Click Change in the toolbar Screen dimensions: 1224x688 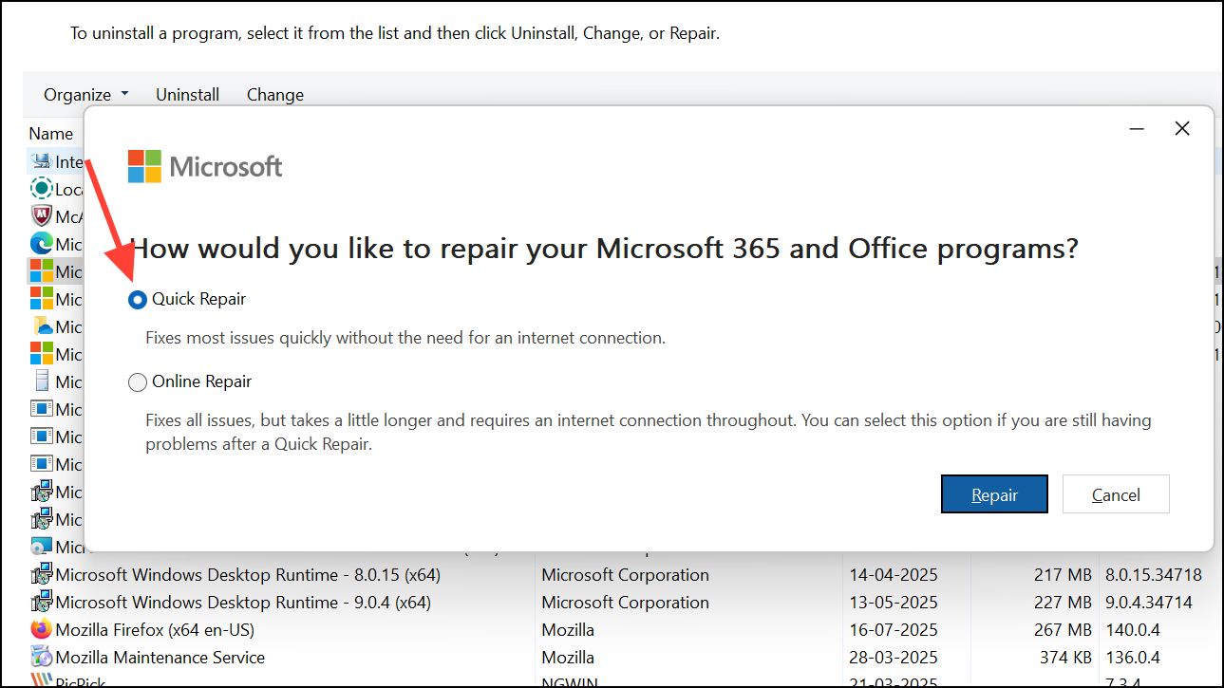275,95
